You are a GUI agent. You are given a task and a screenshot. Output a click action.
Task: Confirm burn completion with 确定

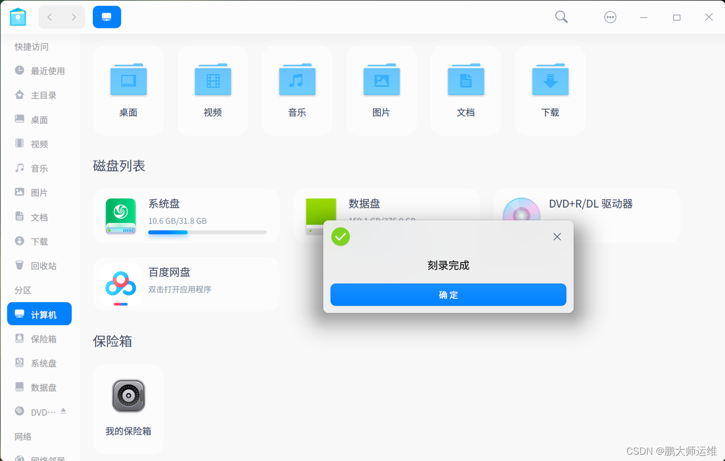448,295
